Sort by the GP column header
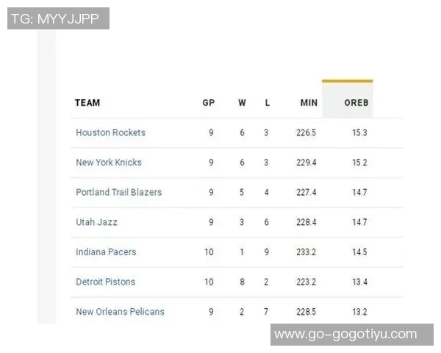441x353 pixels. click(209, 103)
